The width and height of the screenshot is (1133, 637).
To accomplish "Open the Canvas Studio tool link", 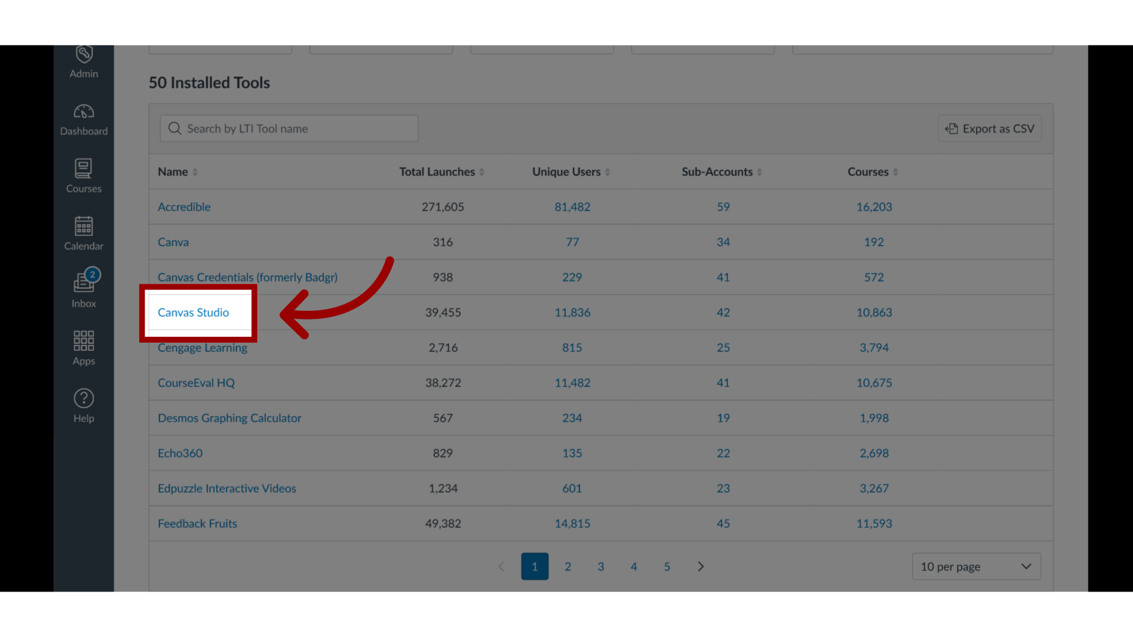I will [x=193, y=313].
